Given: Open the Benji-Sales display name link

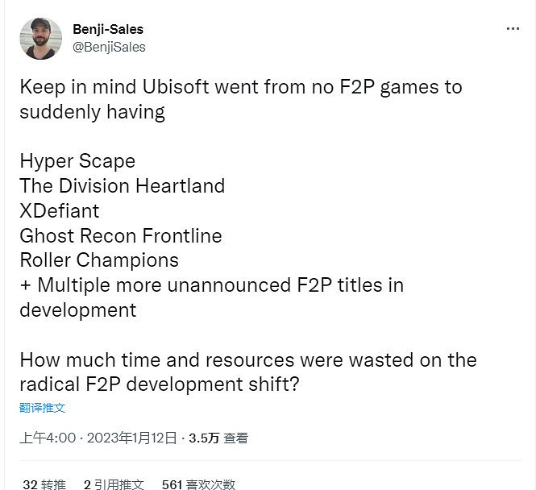Looking at the screenshot, I should [x=107, y=29].
